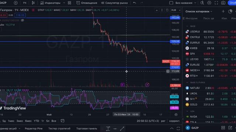
Task: Select USDRUB in watchlist
Action: point(209,32)
